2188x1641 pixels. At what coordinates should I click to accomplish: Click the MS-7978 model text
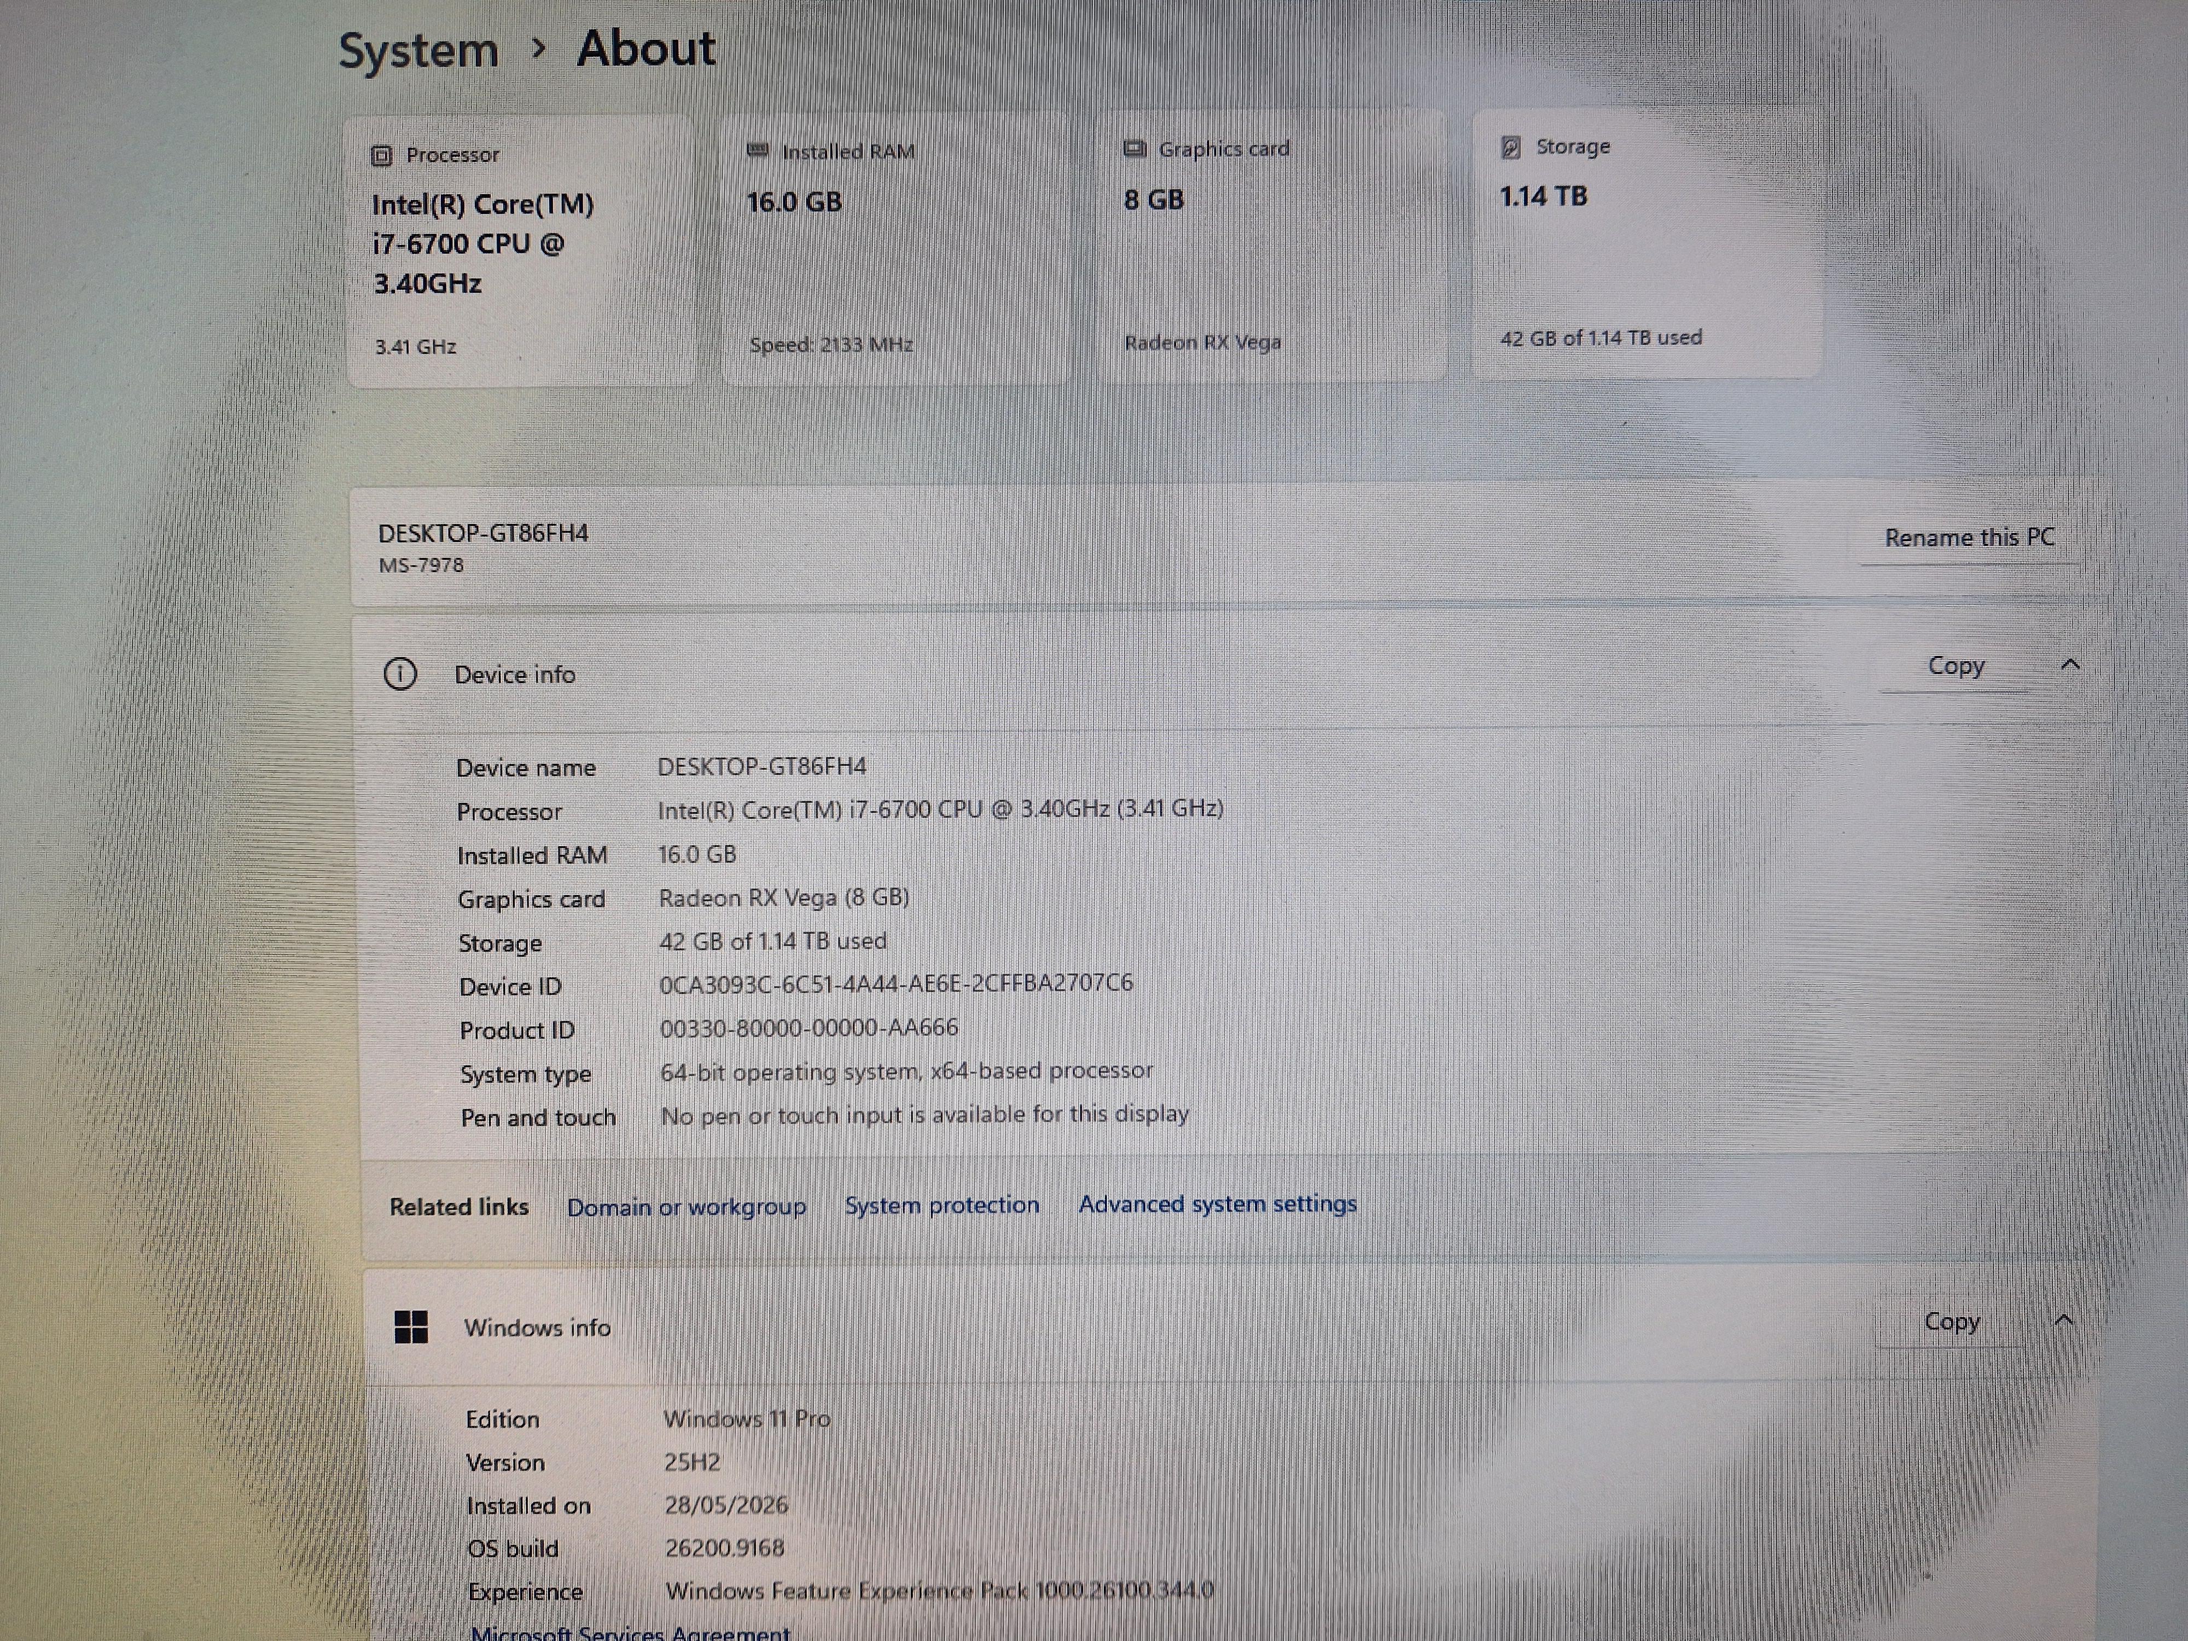coord(421,566)
